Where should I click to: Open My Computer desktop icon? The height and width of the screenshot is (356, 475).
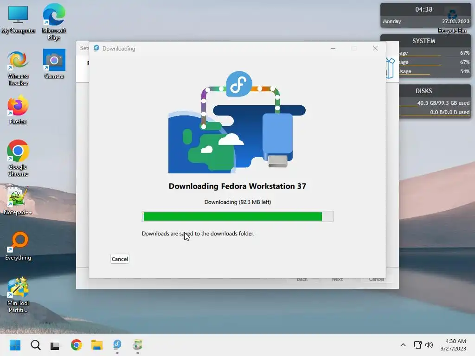click(x=18, y=19)
